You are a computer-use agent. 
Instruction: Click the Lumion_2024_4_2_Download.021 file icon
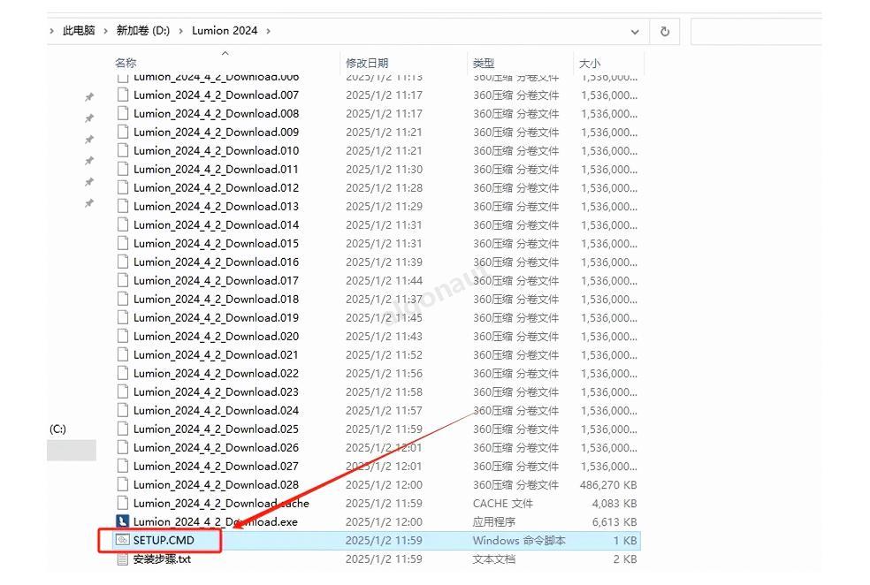(123, 354)
